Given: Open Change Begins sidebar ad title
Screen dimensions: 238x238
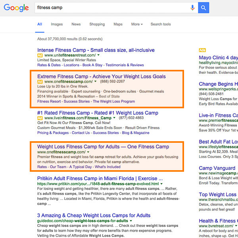Looking at the screenshot, I should coord(219,84).
